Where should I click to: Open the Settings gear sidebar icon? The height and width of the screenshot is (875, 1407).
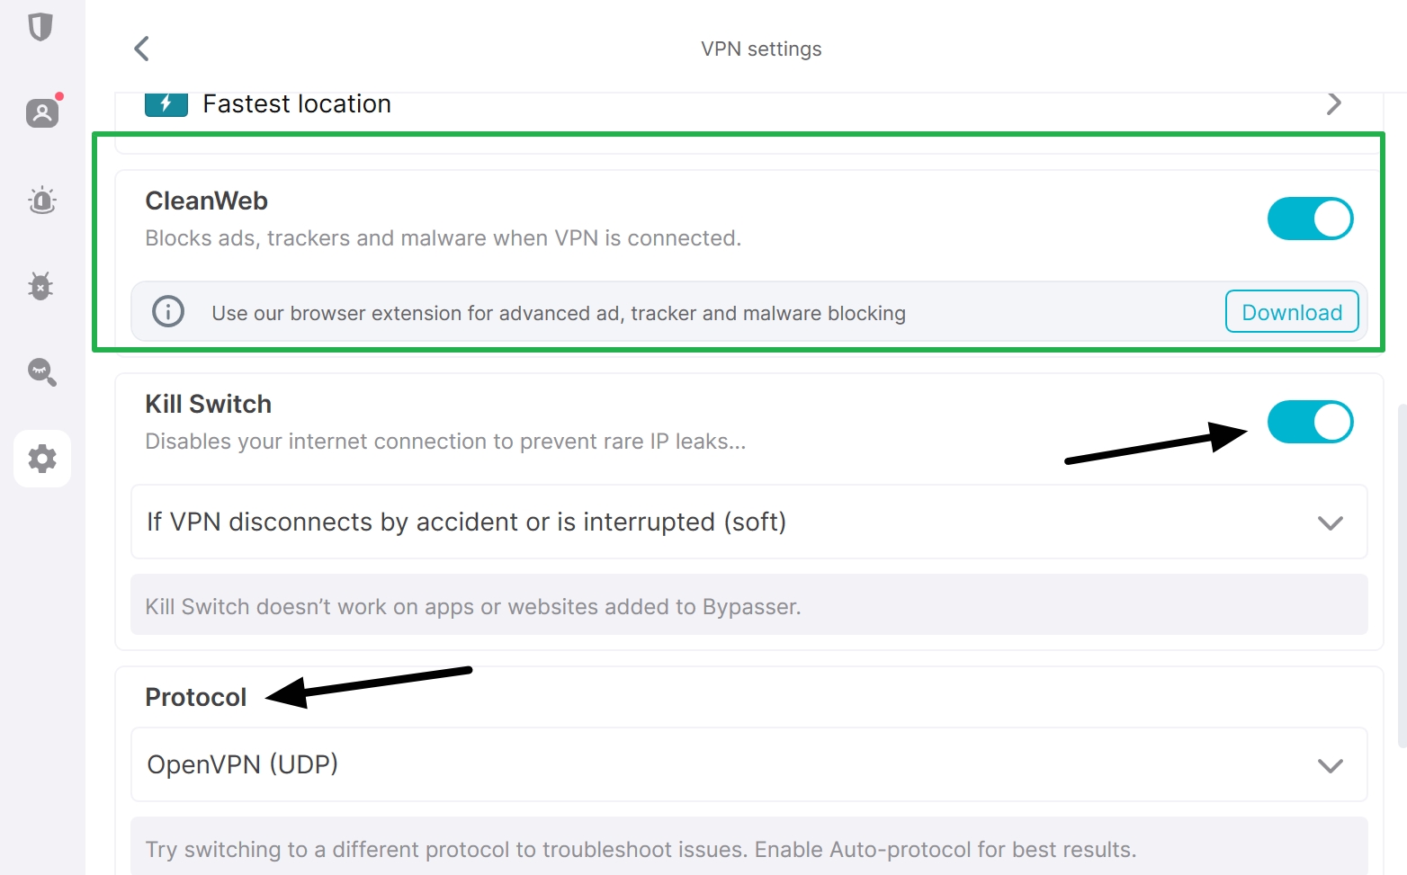click(42, 459)
